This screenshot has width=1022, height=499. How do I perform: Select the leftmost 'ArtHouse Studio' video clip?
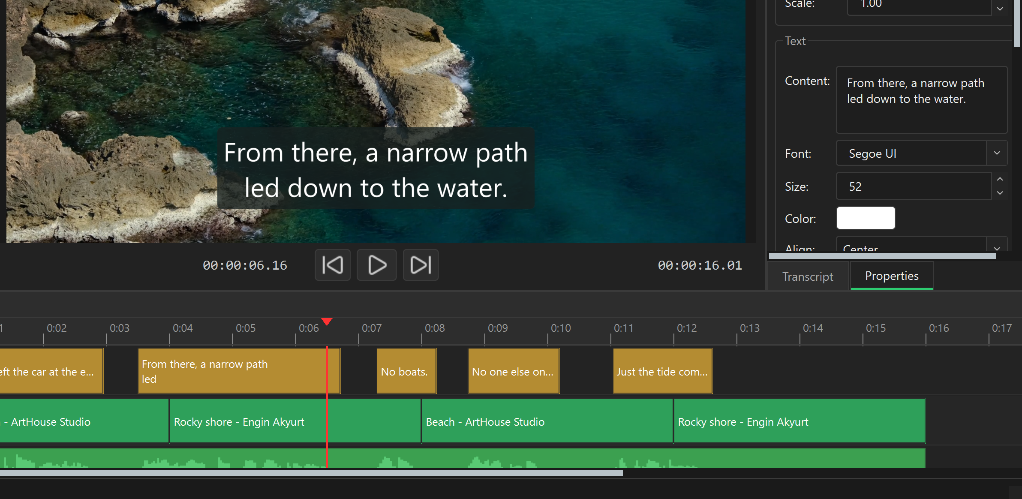84,421
